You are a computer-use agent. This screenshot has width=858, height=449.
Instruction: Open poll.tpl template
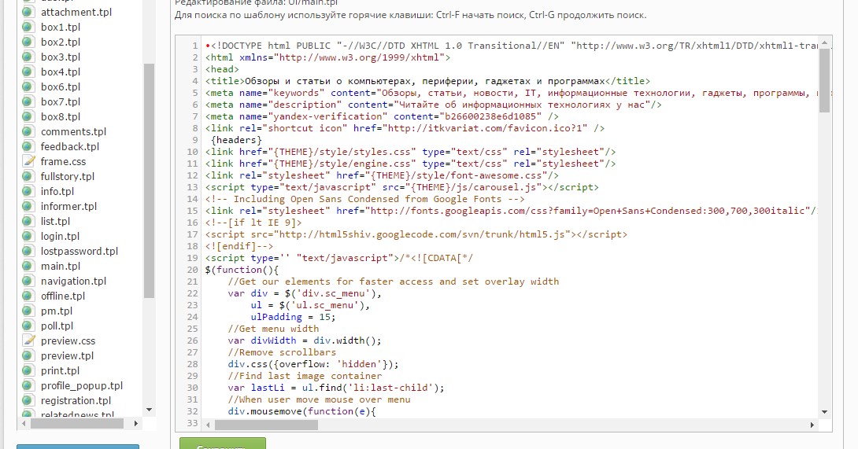pos(57,326)
